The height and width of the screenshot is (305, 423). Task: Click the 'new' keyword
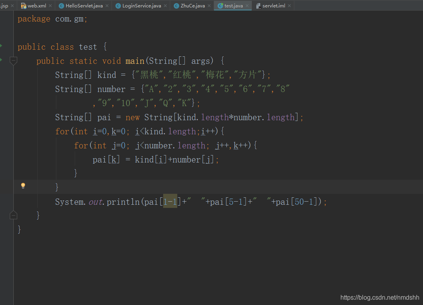coord(133,117)
